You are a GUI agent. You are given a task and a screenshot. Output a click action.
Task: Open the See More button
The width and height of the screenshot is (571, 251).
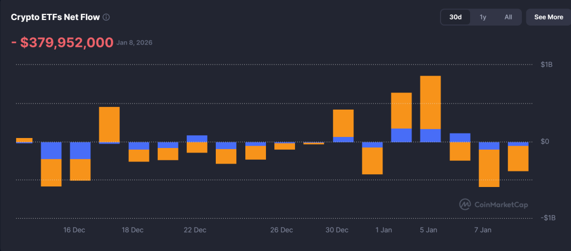(548, 17)
